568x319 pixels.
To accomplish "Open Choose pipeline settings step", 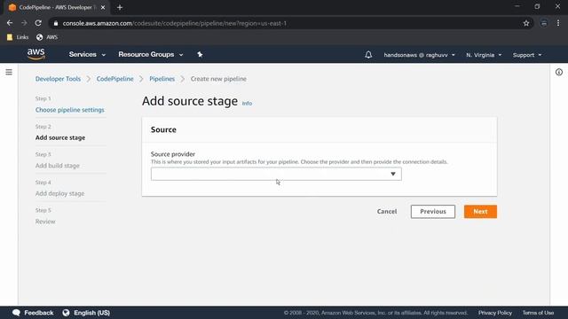I will point(69,110).
